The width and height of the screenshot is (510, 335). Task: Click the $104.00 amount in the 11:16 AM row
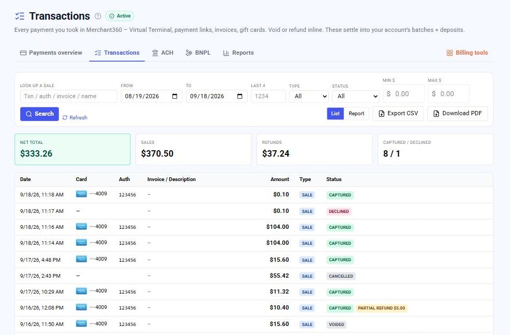(277, 227)
